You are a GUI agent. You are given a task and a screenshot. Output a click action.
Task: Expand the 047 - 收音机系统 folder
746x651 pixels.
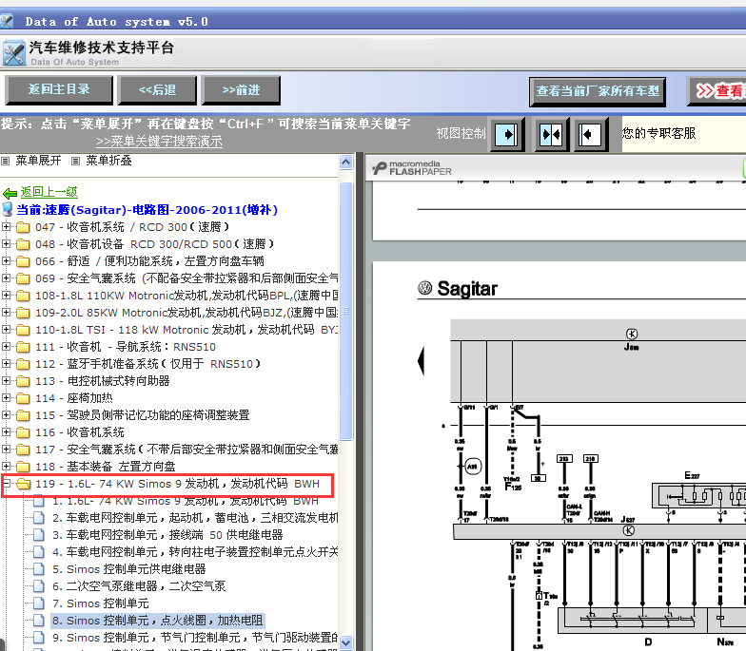(7, 227)
